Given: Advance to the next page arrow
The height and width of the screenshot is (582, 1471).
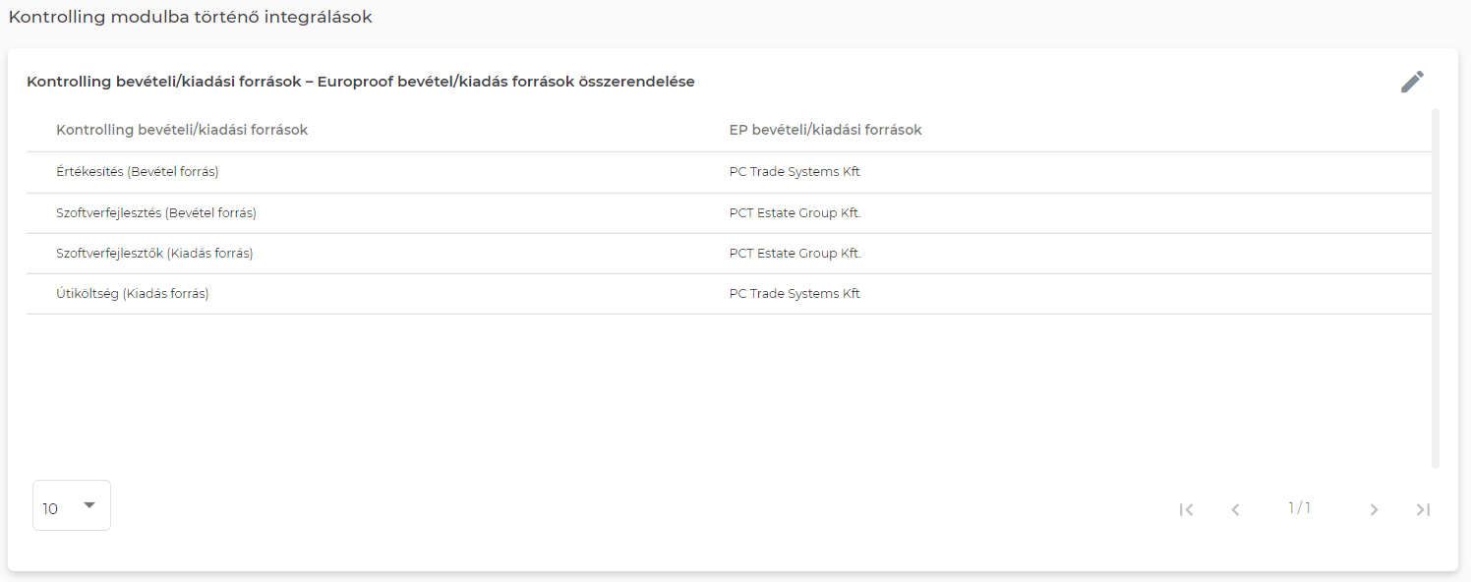Looking at the screenshot, I should pyautogui.click(x=1374, y=509).
